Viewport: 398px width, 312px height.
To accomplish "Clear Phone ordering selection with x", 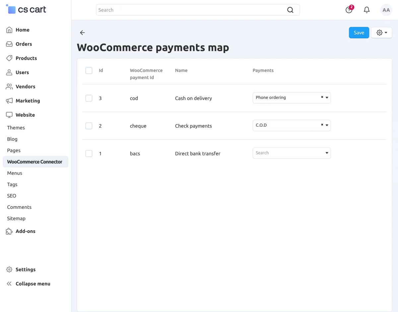I will [x=322, y=97].
